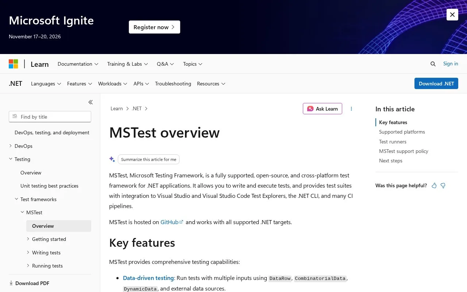467x292 pixels.
Task: Expand the Getting started node
Action: [x=28, y=239]
